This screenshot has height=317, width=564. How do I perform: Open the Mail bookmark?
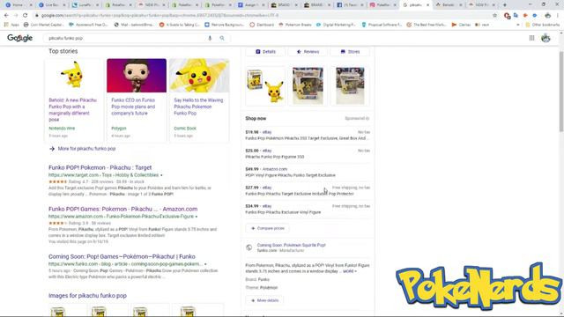point(135,25)
